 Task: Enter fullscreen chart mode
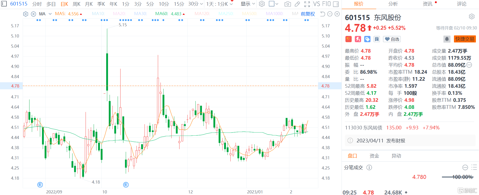[x=307, y=4]
